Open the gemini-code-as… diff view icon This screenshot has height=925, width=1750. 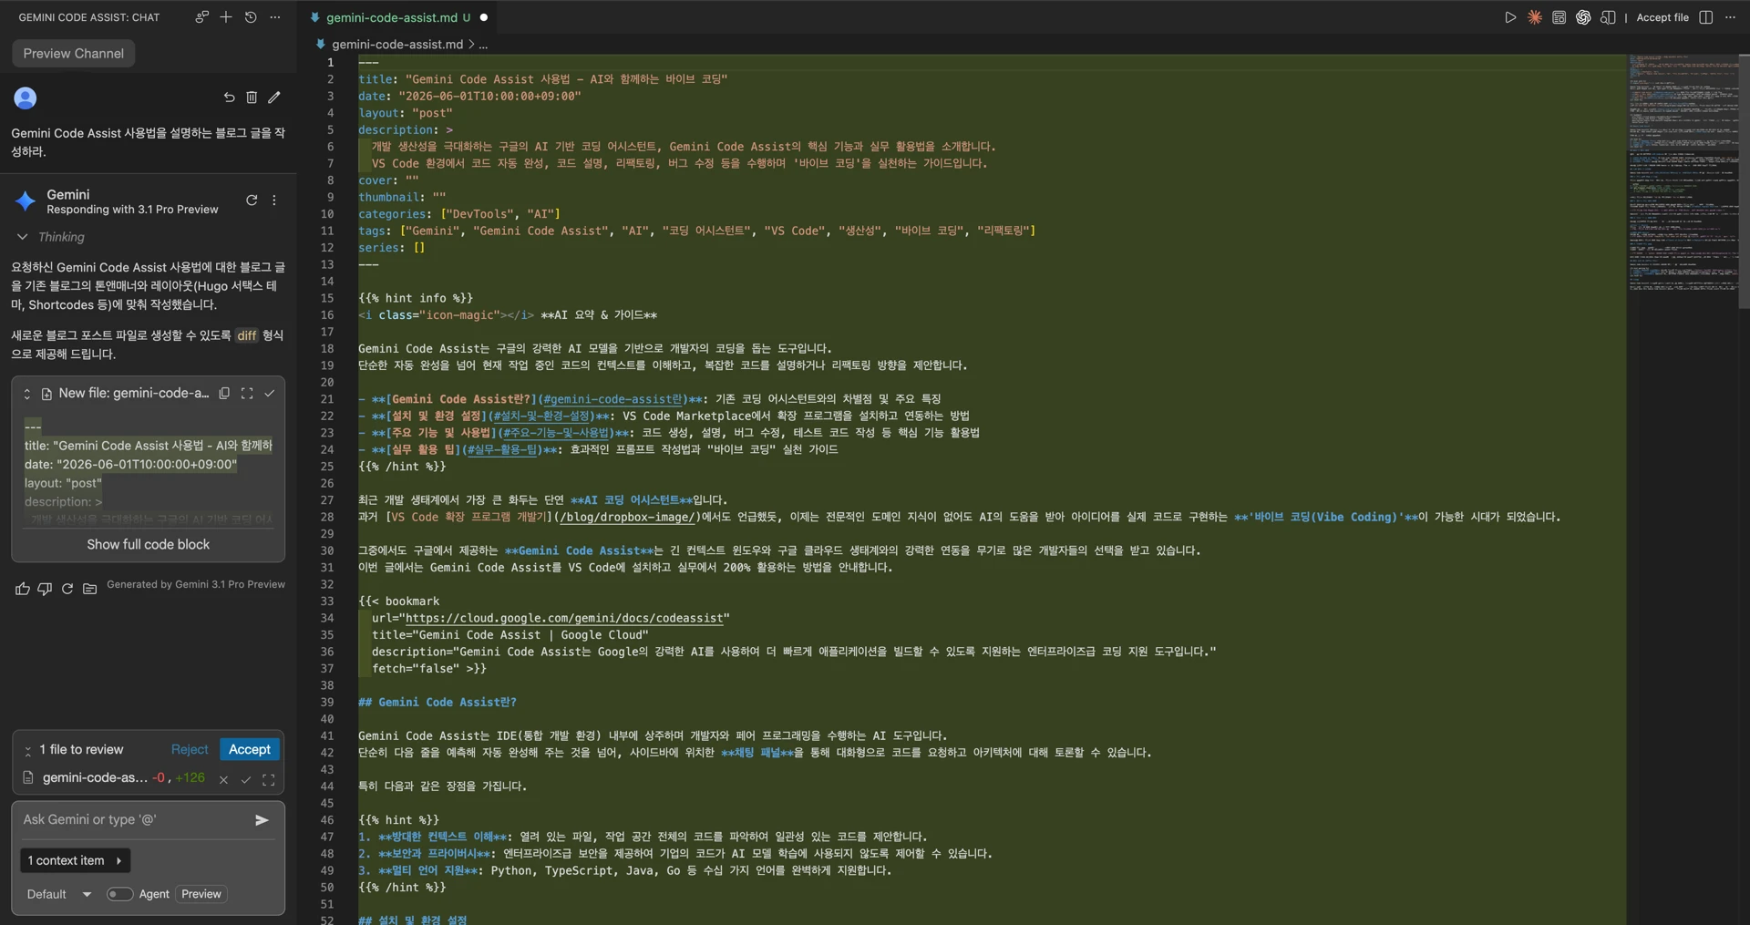[x=269, y=779]
